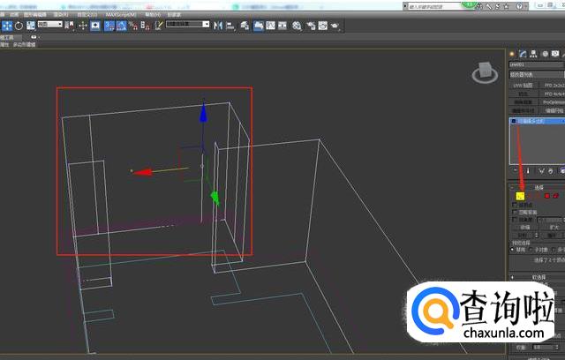Click the UVW 贴图 modifier button
Image resolution: width=565 pixels, height=360 pixels.
pos(524,85)
